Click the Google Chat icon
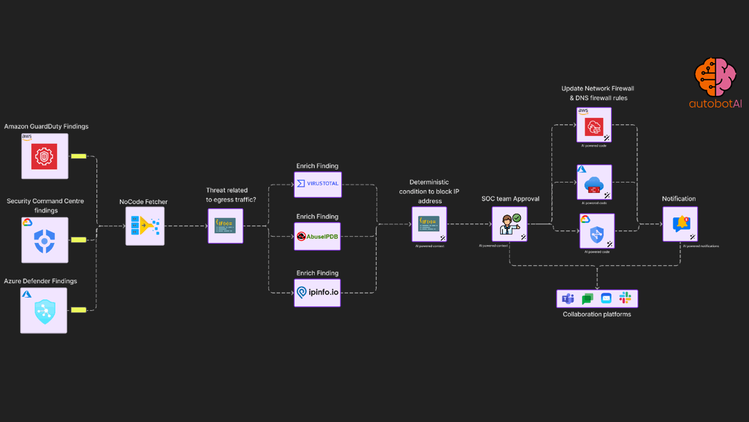 587,298
